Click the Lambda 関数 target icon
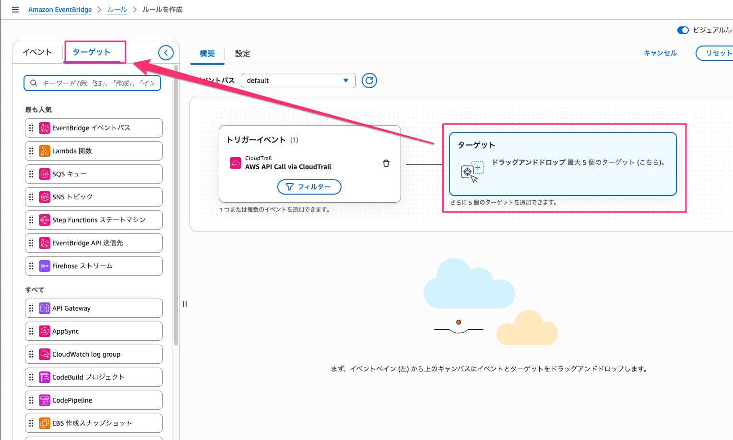Viewport: 733px width, 440px height. tap(45, 151)
